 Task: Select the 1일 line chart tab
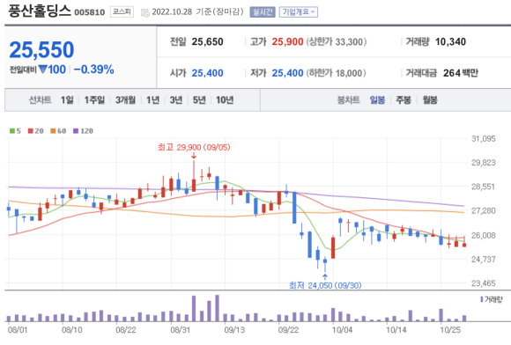(x=67, y=100)
